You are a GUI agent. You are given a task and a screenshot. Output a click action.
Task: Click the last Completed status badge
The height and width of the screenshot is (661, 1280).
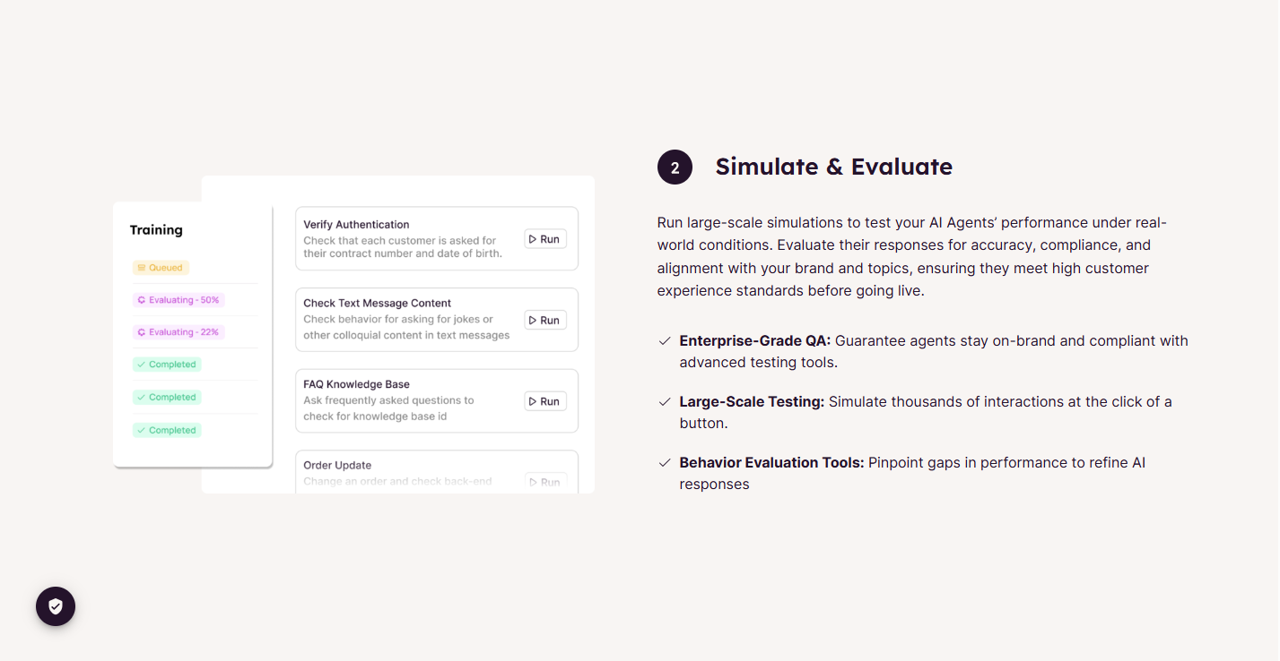click(167, 430)
